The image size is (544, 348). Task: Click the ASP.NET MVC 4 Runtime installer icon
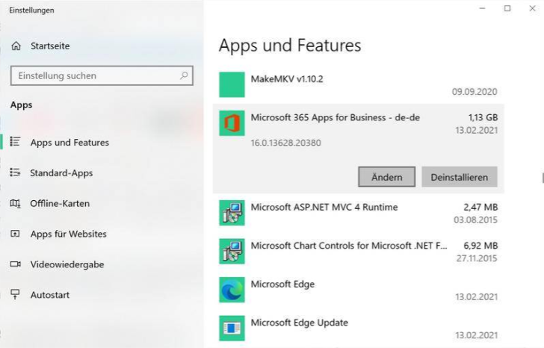point(232,213)
